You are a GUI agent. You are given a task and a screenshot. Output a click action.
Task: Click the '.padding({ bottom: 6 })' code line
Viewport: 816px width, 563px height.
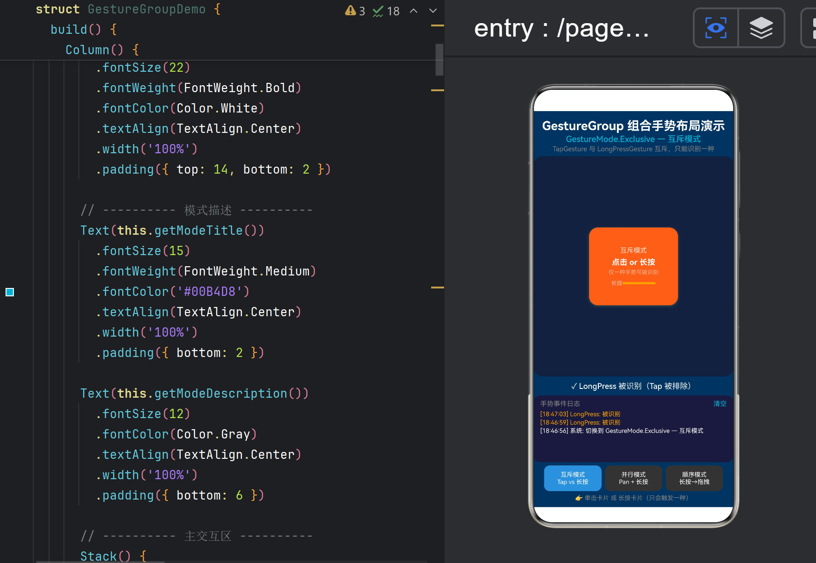click(180, 495)
